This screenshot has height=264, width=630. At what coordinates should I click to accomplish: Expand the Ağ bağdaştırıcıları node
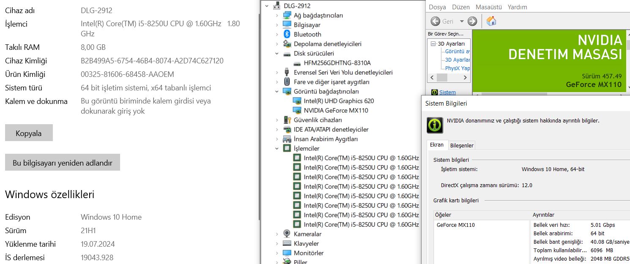pyautogui.click(x=277, y=15)
